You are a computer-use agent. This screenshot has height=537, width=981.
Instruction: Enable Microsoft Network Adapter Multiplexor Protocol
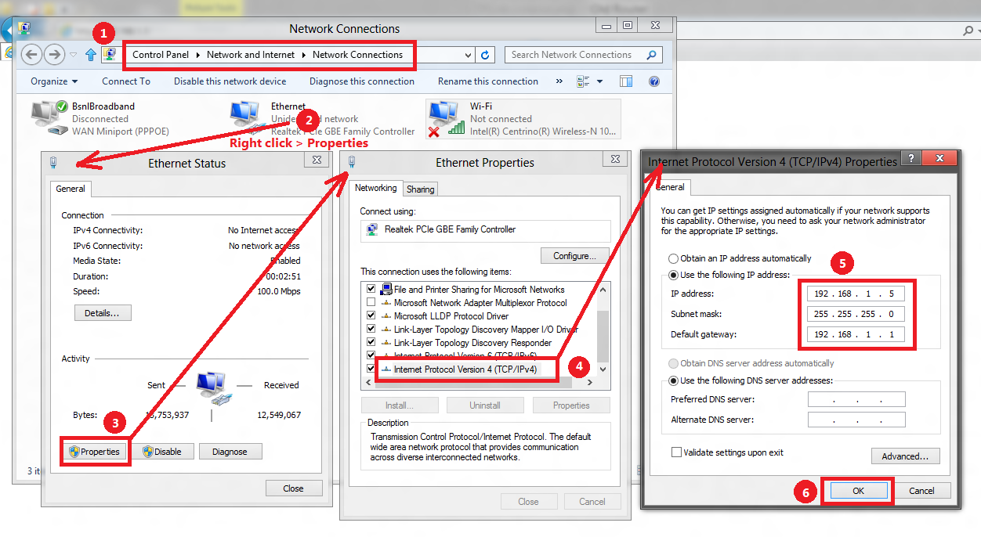[371, 303]
